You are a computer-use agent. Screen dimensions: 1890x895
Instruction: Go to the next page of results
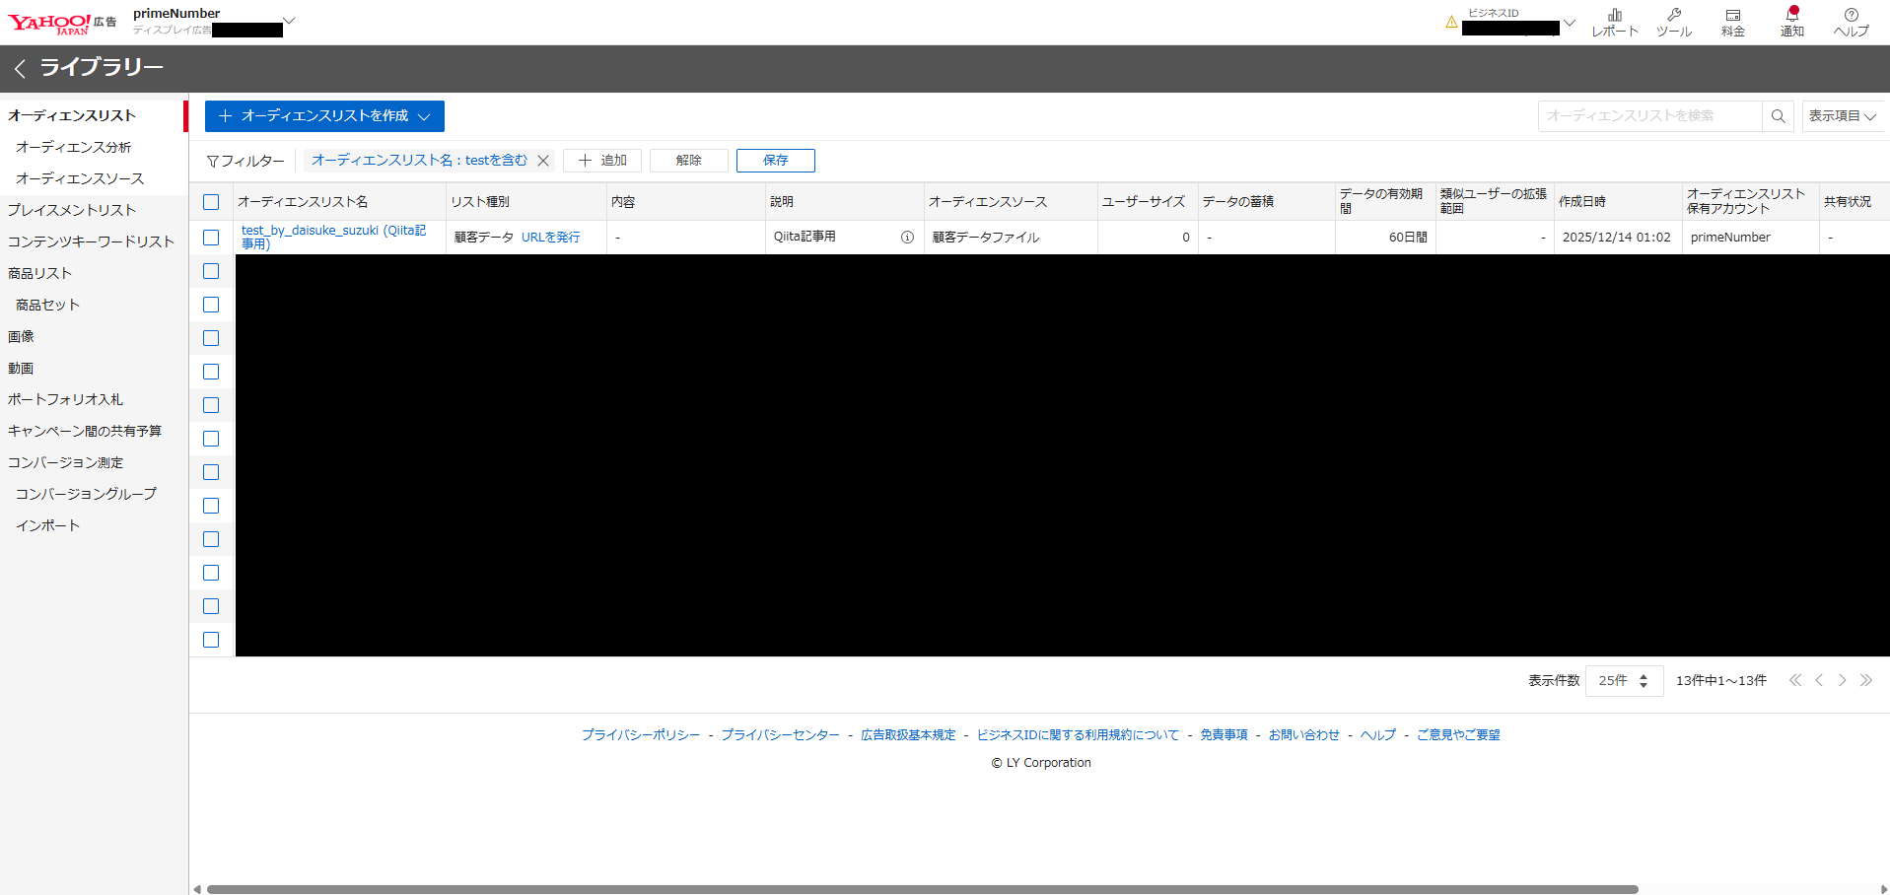(x=1842, y=680)
